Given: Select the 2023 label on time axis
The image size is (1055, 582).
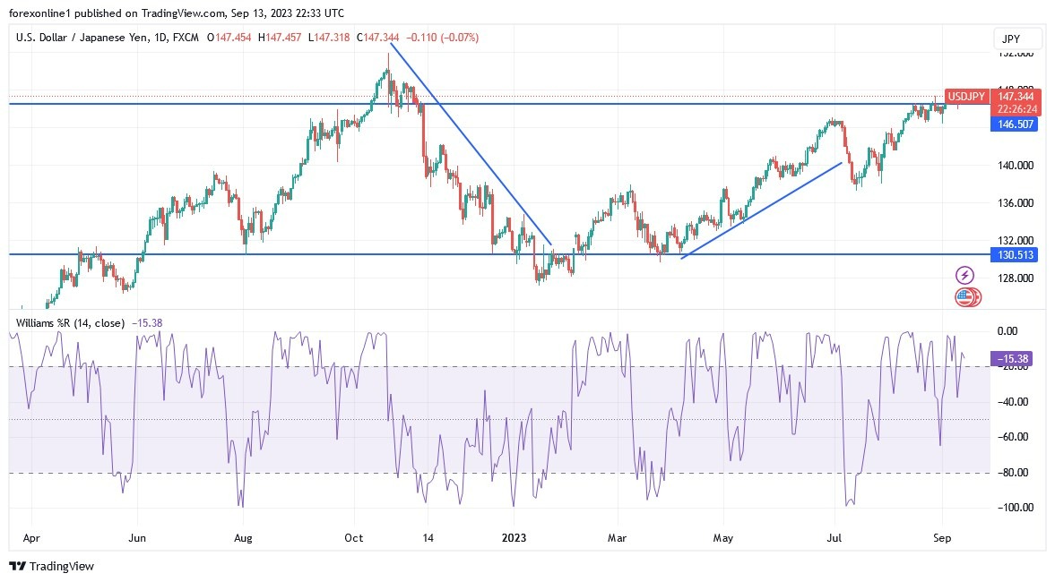Looking at the screenshot, I should pyautogui.click(x=514, y=538).
